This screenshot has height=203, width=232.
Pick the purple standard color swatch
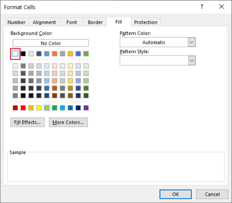pos(86,108)
